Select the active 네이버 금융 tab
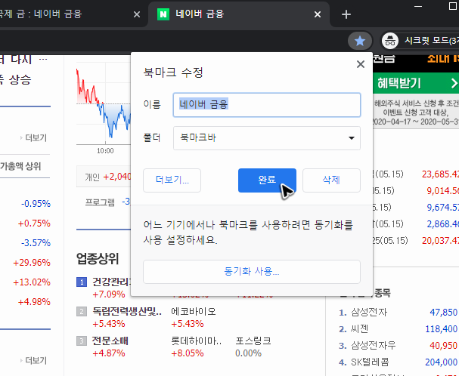Viewport: 459px width, 376px height. pyautogui.click(x=237, y=14)
